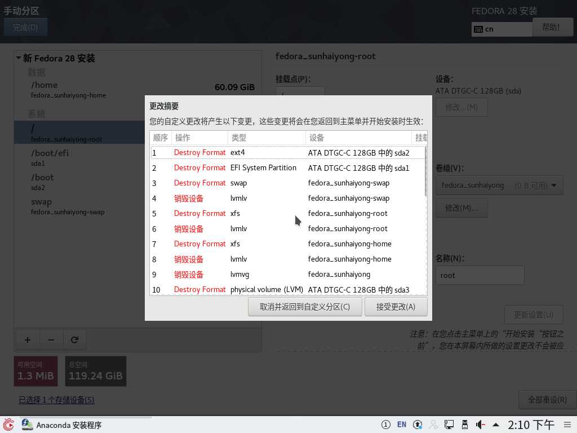Click the USB device tray icon
The width and height of the screenshot is (577, 433).
tap(465, 425)
